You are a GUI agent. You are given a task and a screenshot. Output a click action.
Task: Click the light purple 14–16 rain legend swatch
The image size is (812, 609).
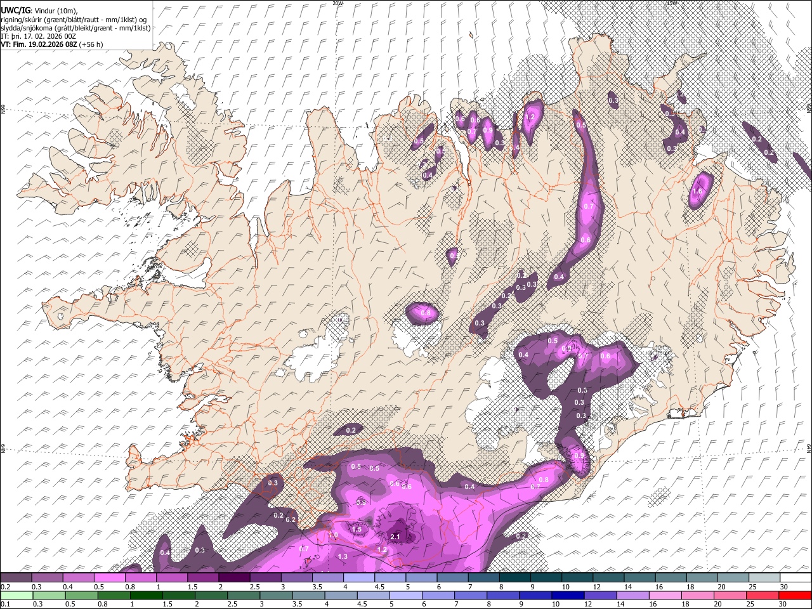coord(633,595)
